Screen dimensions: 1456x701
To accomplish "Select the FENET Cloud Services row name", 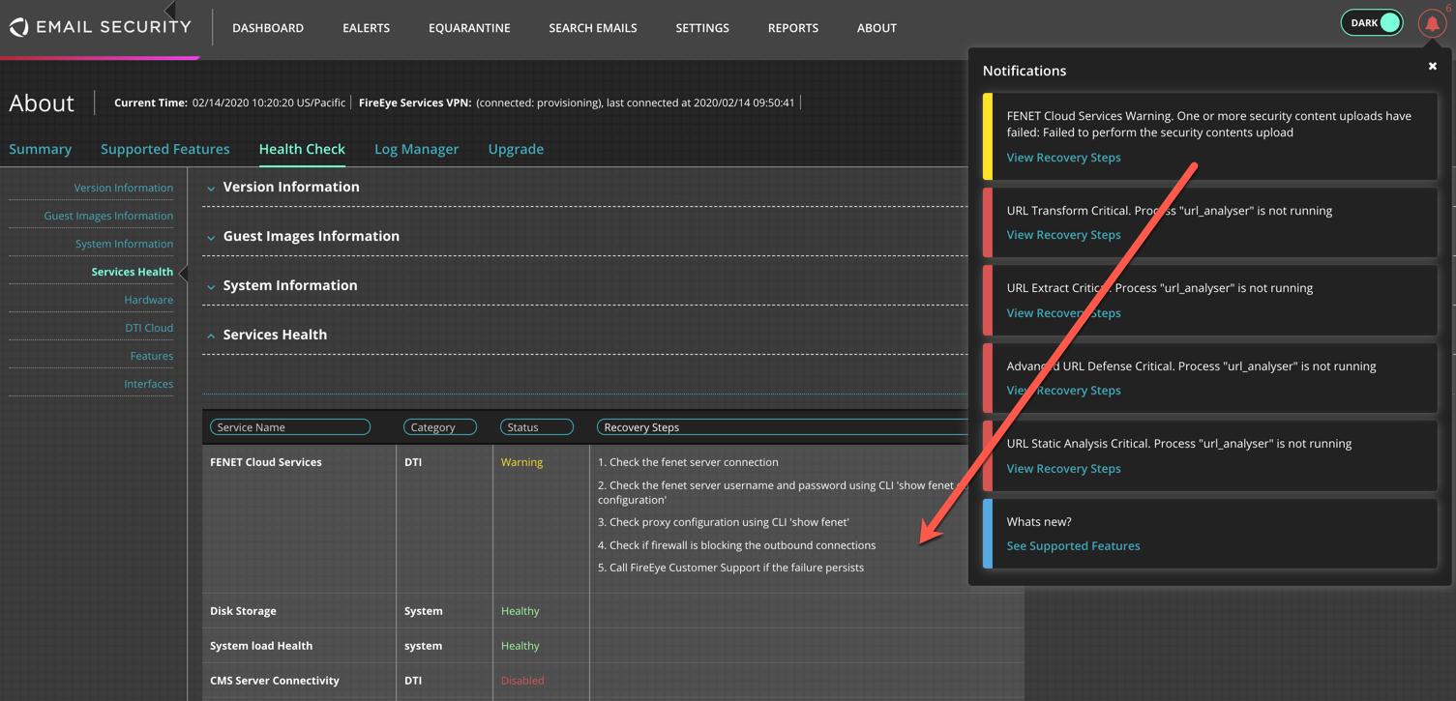I will coord(266,462).
